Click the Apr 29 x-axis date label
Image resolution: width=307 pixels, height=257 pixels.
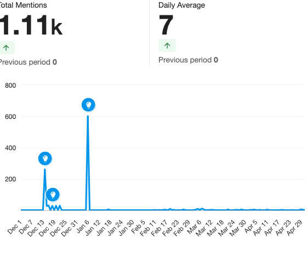294,228
